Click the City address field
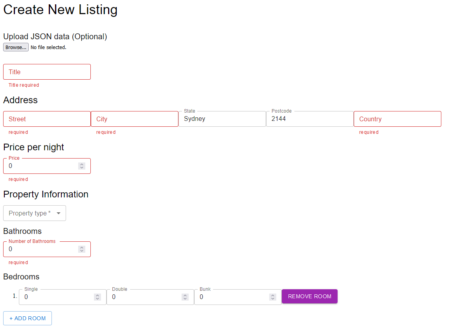 coord(134,119)
